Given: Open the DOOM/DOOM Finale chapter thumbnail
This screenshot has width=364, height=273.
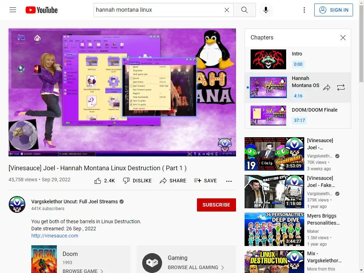Looking at the screenshot, I should click(268, 116).
